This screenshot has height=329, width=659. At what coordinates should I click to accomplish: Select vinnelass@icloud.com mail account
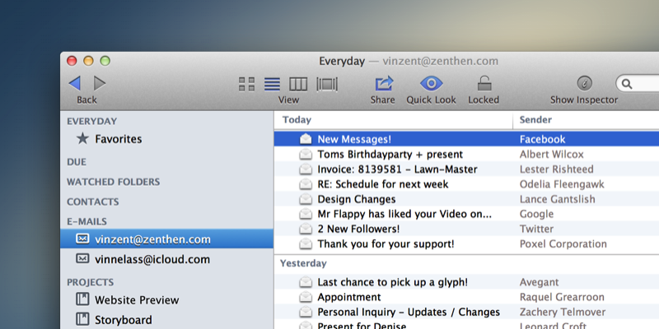[152, 259]
